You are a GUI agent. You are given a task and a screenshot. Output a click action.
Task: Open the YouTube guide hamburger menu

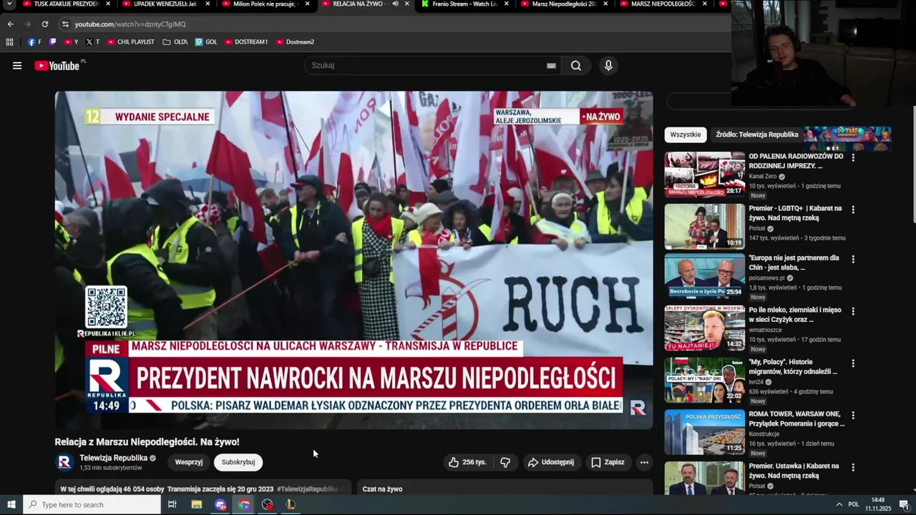point(17,66)
